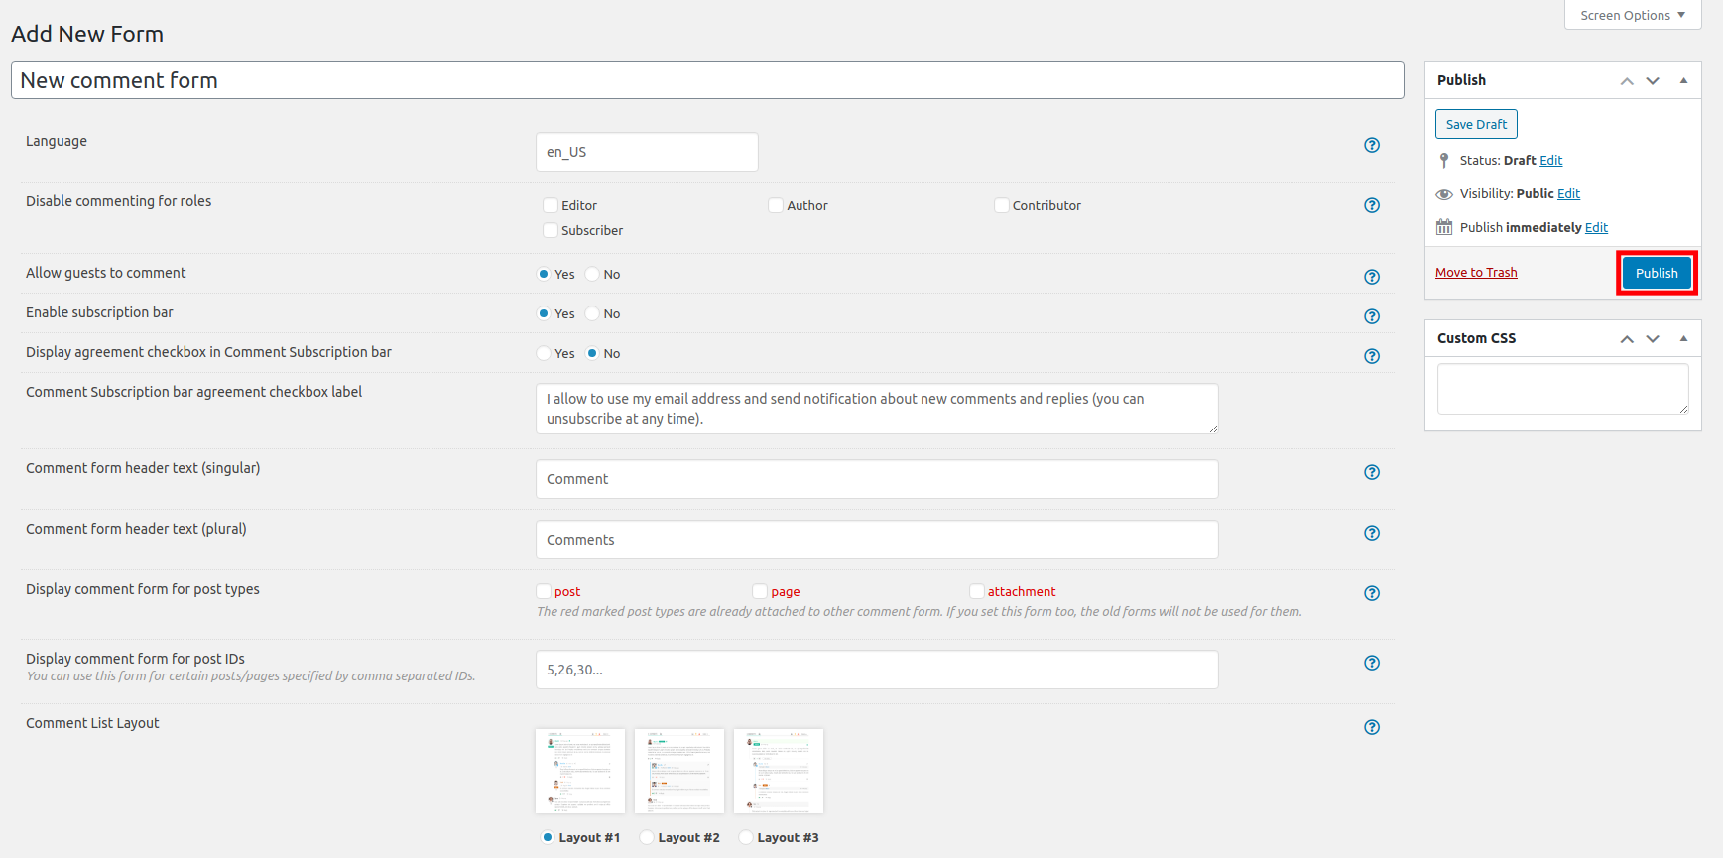Show help for Comment form header singular
The height and width of the screenshot is (858, 1723).
[x=1372, y=472]
